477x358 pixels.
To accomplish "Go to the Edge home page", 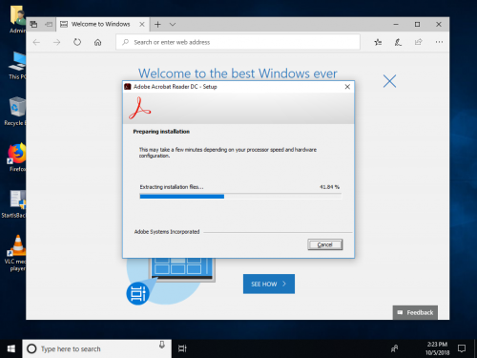I will click(98, 42).
